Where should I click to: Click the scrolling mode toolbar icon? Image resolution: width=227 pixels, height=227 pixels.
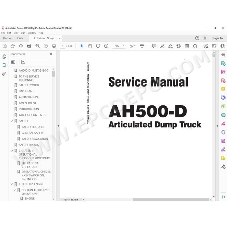(x=142, y=46)
